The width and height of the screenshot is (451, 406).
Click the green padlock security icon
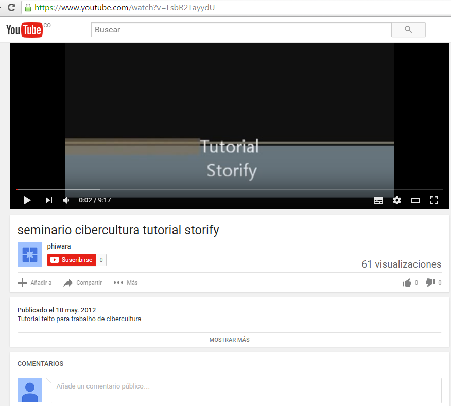click(x=28, y=8)
